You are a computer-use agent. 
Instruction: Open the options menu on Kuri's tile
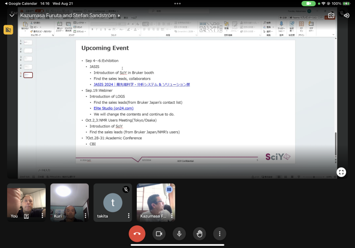pyautogui.click(x=85, y=216)
